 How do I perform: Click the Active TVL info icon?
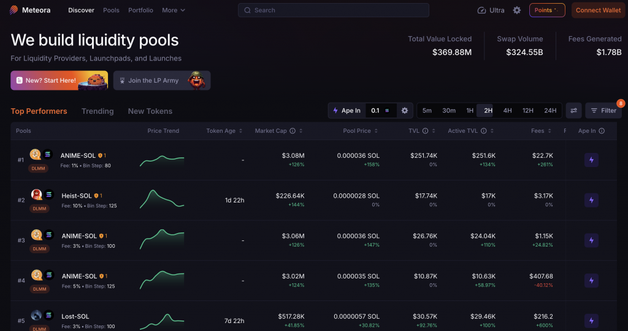point(484,131)
